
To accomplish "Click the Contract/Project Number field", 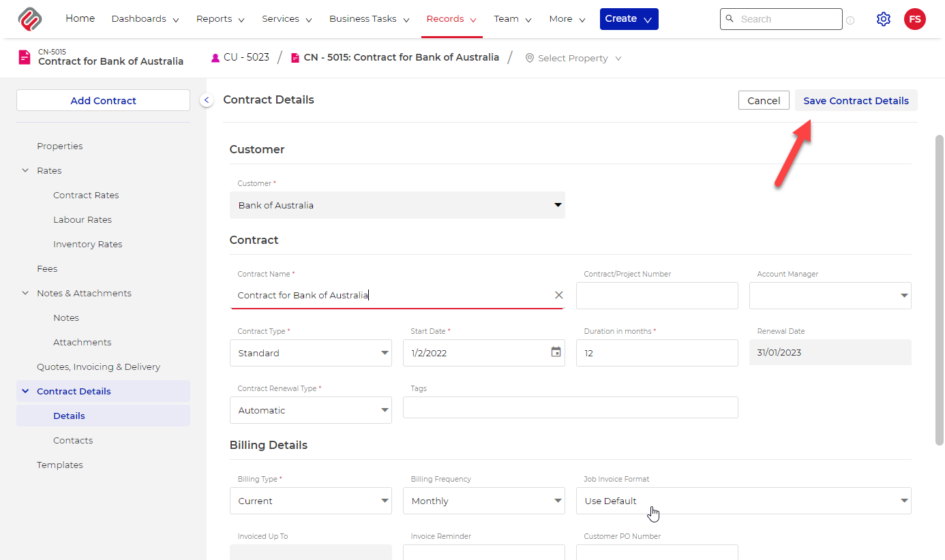I will pyautogui.click(x=657, y=296).
